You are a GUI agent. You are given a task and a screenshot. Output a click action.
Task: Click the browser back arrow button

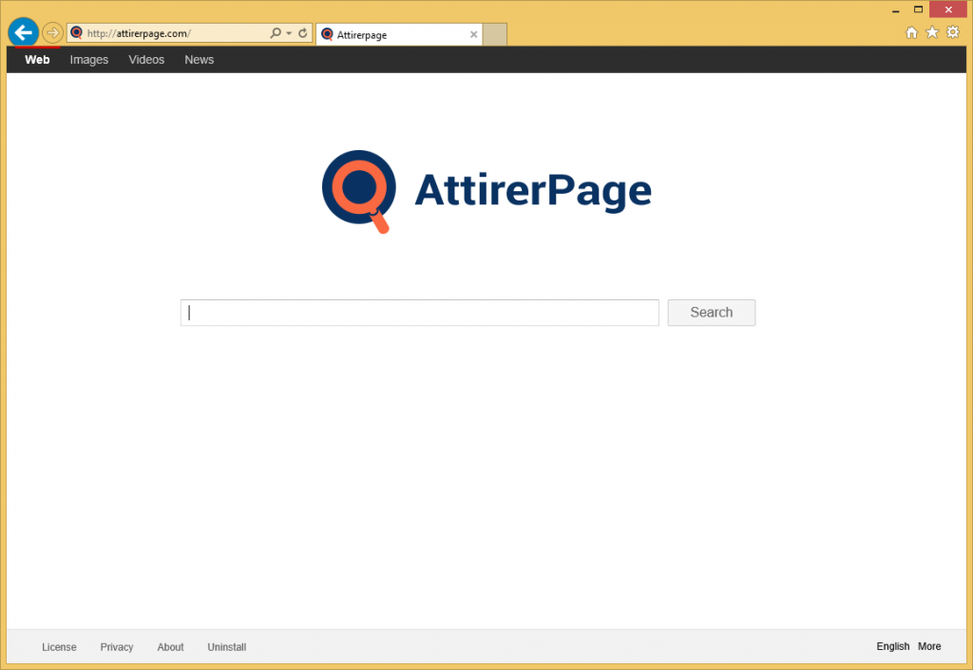23,32
